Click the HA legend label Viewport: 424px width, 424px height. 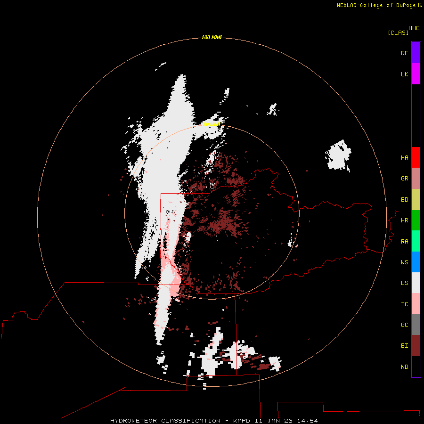click(404, 158)
